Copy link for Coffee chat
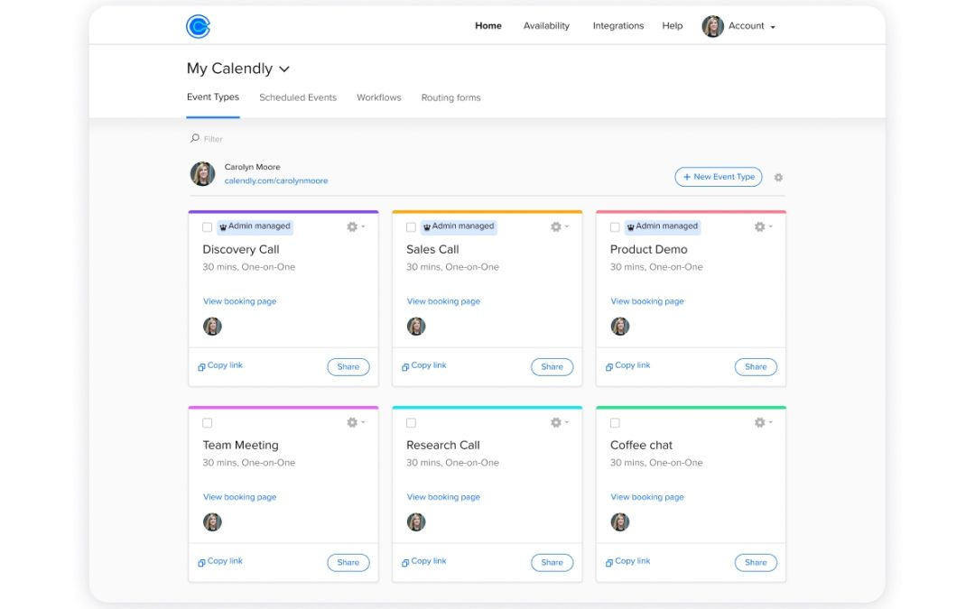Viewport: 975px width, 609px height. click(x=628, y=561)
